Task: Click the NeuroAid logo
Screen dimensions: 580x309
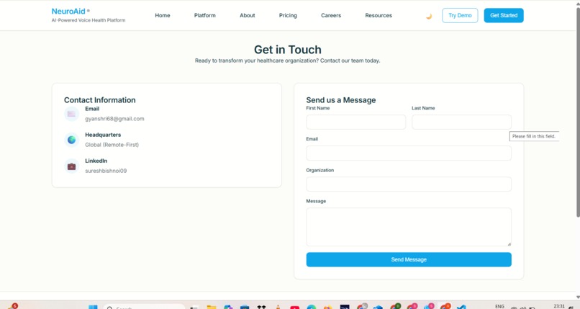Action: coord(68,11)
